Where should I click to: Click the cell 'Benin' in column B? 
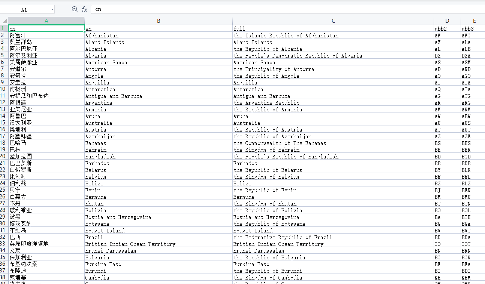tap(159, 190)
